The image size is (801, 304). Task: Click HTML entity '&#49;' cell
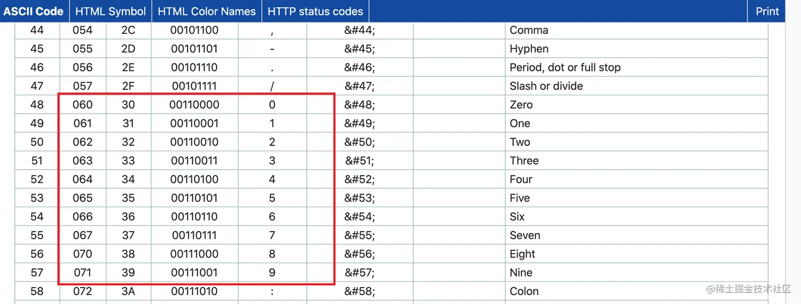click(x=360, y=123)
